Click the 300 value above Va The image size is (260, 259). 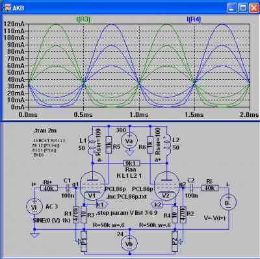121,130
